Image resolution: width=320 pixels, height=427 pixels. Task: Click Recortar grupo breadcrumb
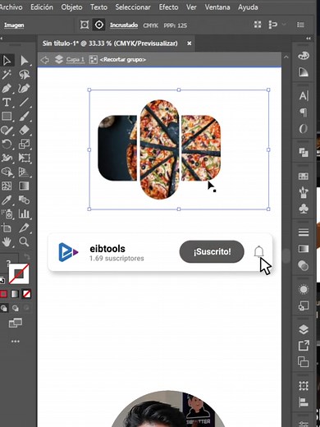coord(123,60)
